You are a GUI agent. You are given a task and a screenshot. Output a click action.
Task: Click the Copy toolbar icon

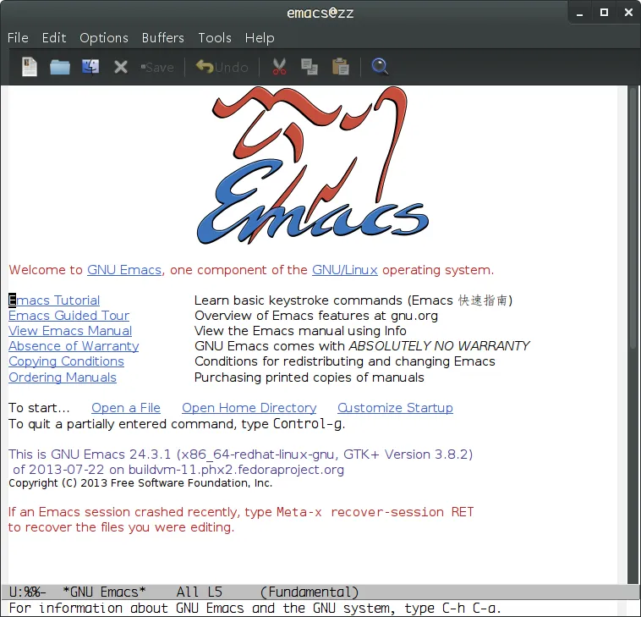310,67
